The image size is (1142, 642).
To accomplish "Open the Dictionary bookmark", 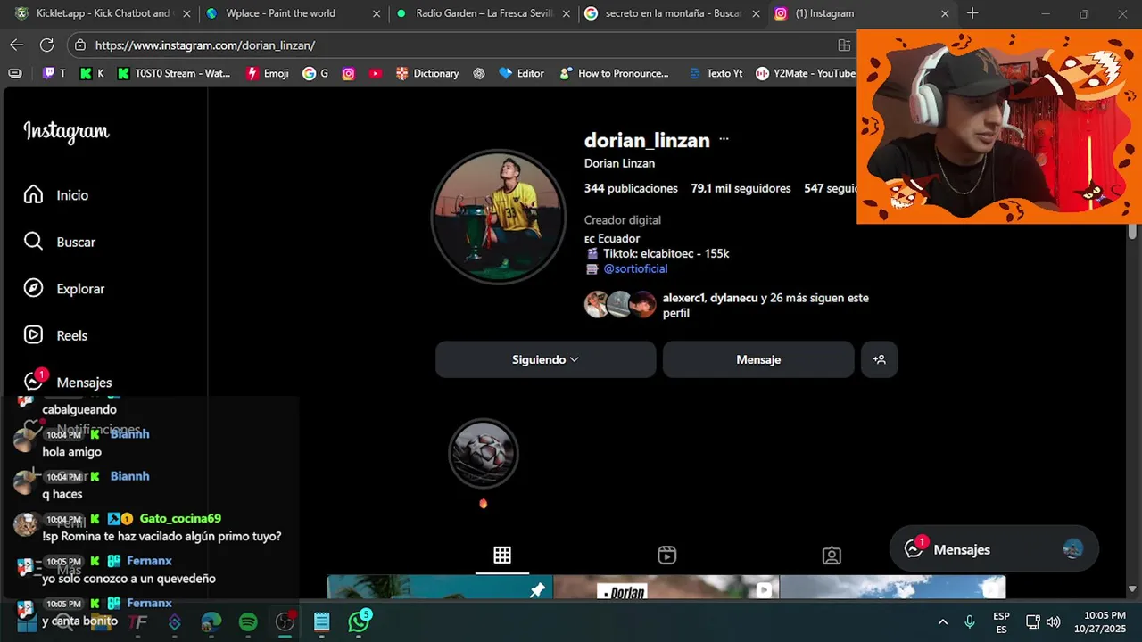I will click(x=427, y=73).
